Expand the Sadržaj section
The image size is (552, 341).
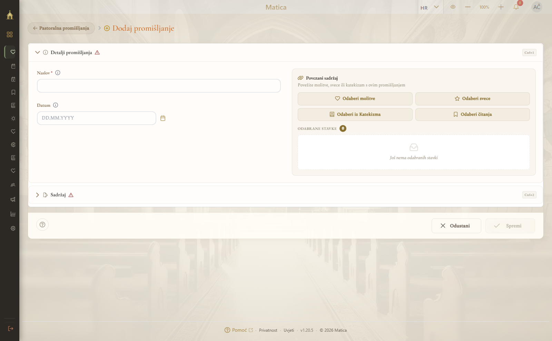tap(38, 195)
